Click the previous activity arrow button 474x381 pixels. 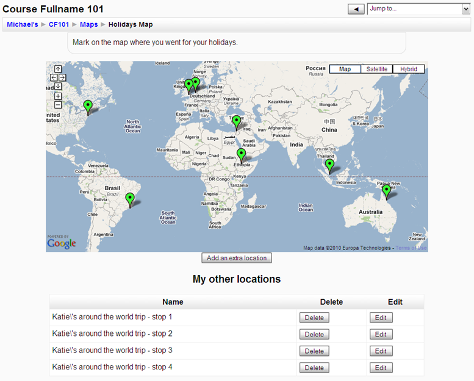(356, 9)
